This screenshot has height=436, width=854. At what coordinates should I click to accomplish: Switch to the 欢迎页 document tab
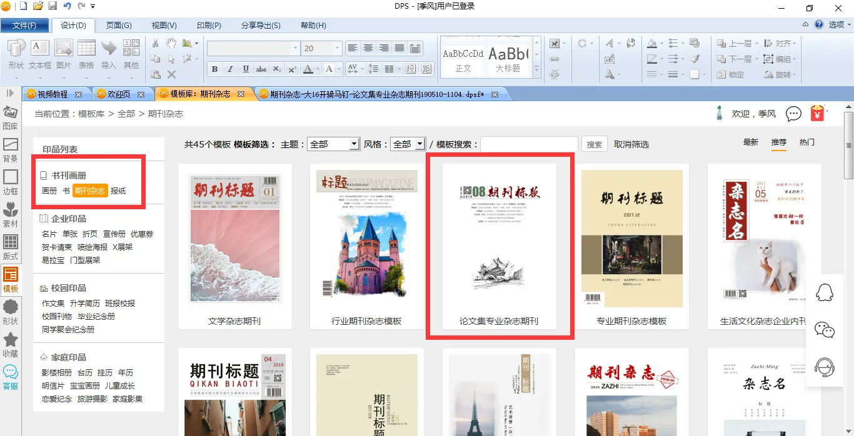pyautogui.click(x=118, y=94)
